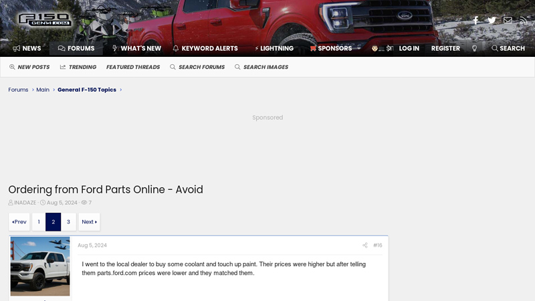Go to Forums breadcrumb
535x301 pixels.
(x=19, y=90)
